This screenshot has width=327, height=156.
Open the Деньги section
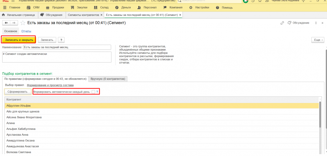[x=123, y=8]
